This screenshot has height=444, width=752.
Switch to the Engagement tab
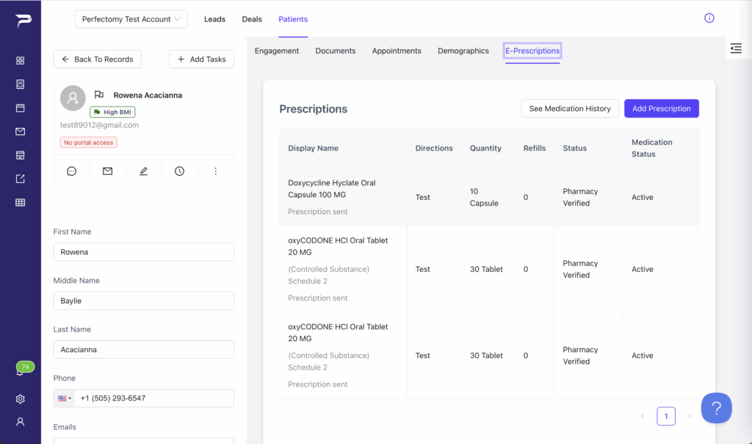277,51
